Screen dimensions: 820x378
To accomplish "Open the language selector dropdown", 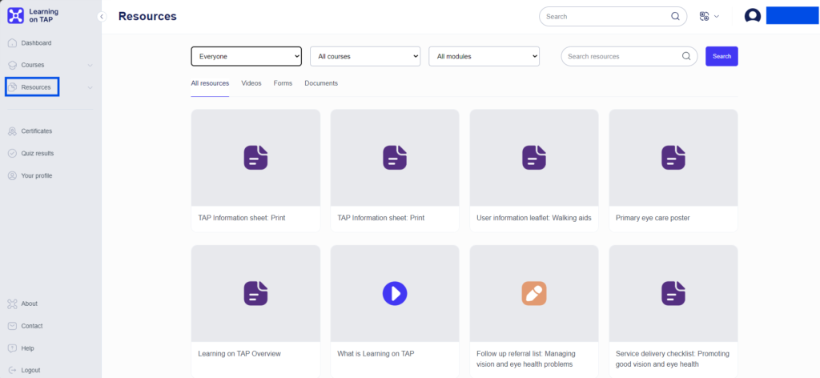I will [x=709, y=16].
